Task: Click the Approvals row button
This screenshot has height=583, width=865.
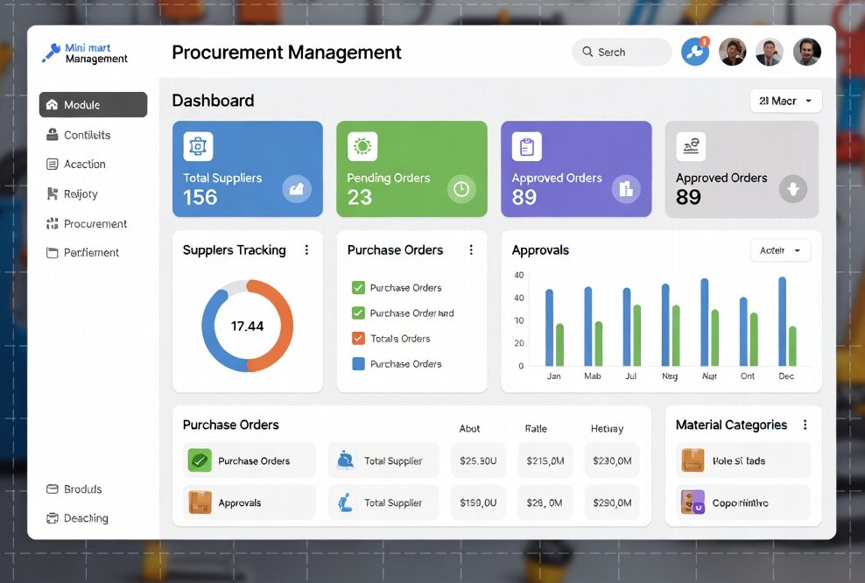Action: 250,503
